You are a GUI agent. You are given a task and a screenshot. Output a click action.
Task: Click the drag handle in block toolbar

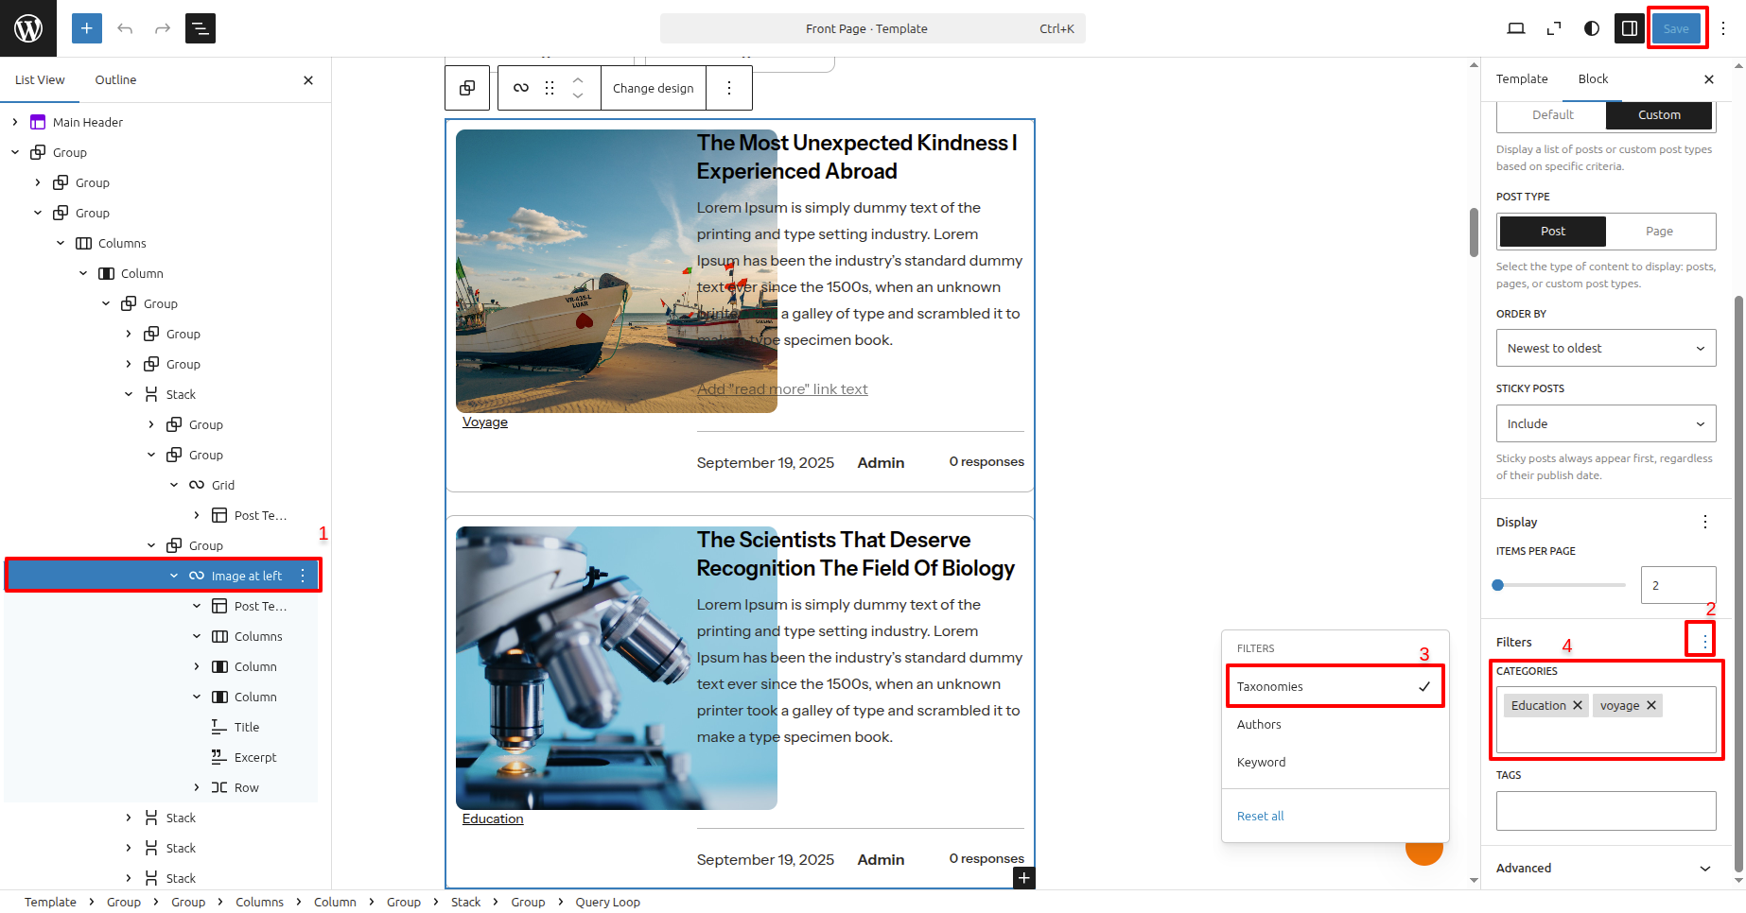550,88
